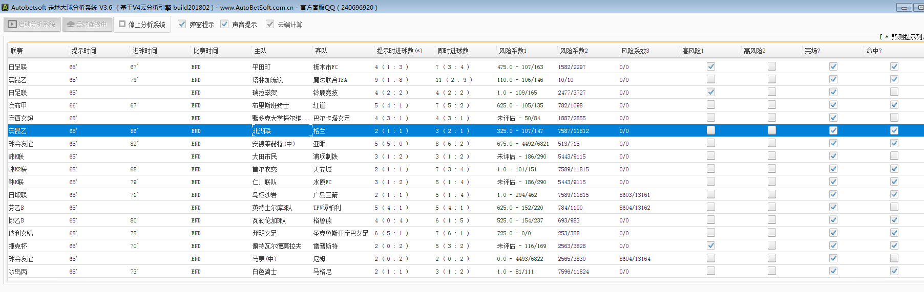Toggle the 弹窗提示 checkbox
This screenshot has width=924, height=292.
(x=182, y=24)
